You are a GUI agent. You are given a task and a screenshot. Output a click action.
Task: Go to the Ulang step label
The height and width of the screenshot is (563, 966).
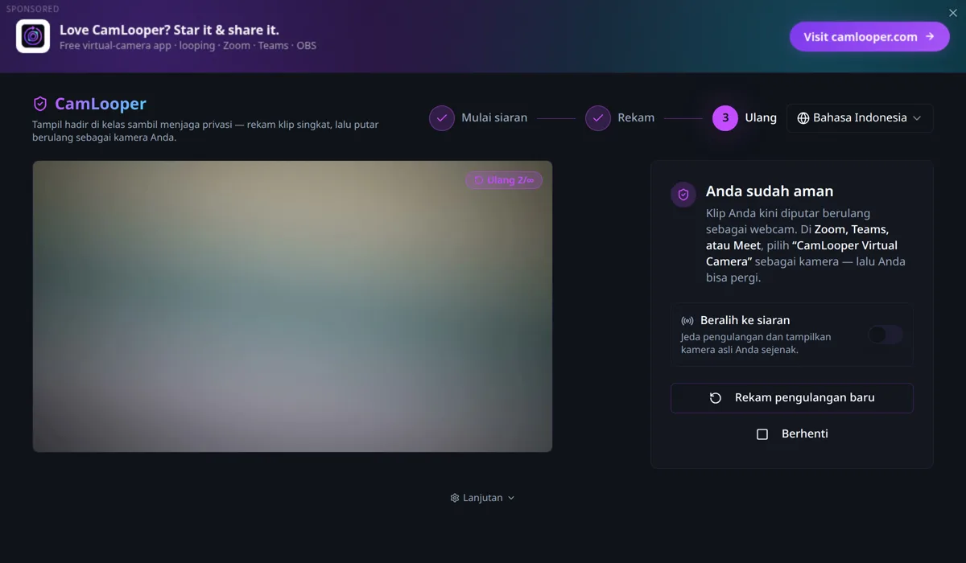761,117
